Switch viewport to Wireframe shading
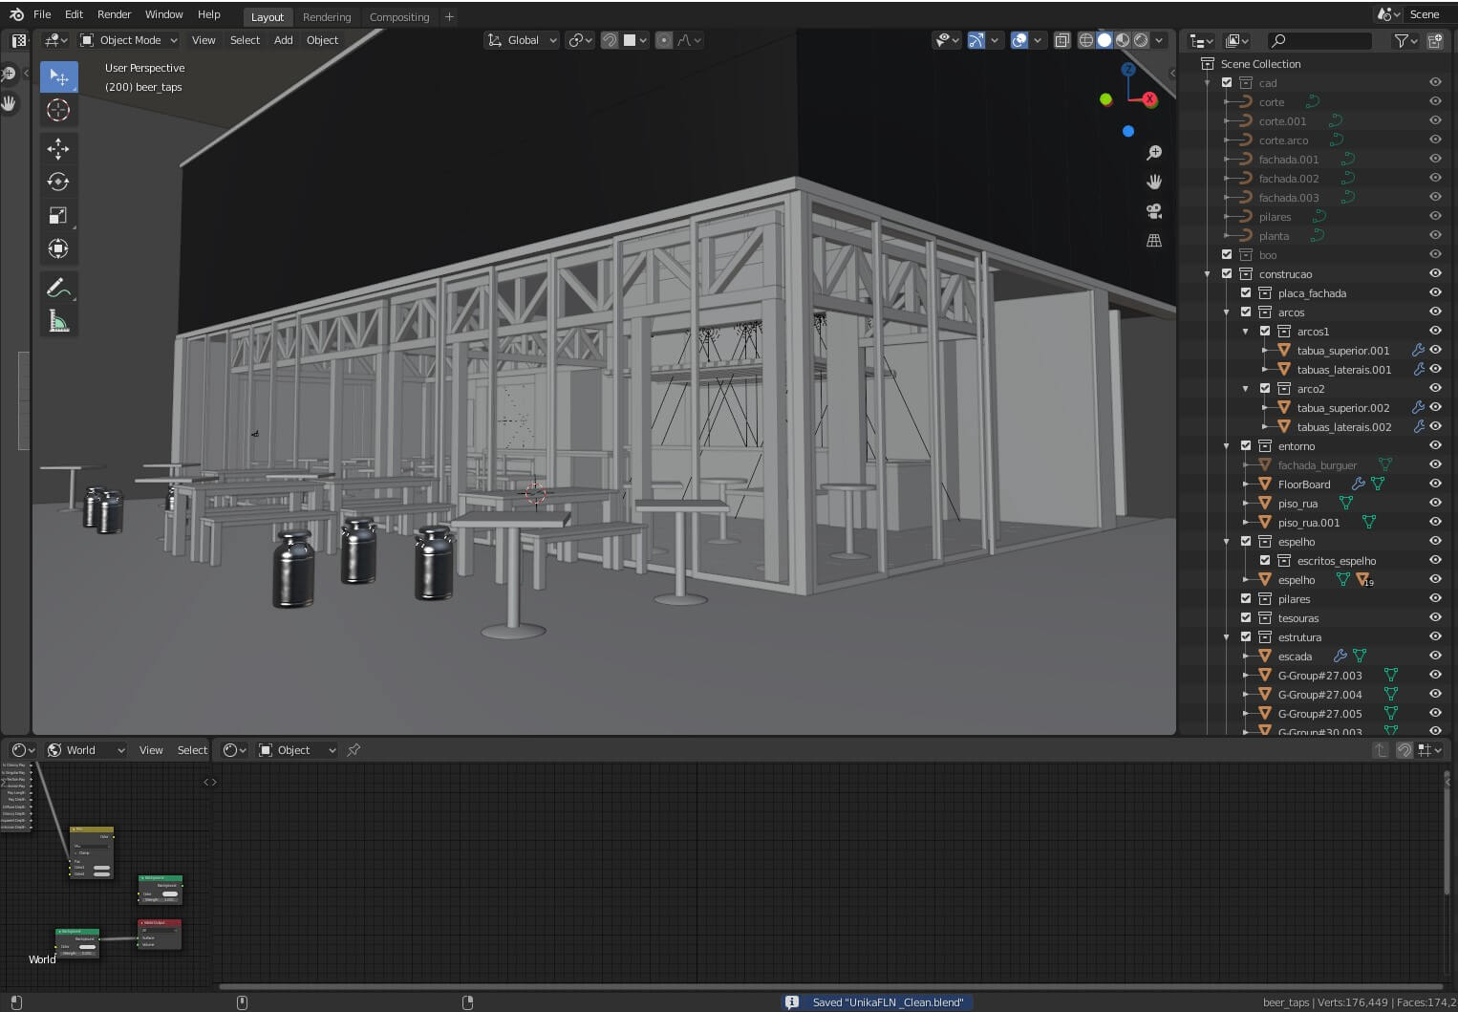Image resolution: width=1458 pixels, height=1012 pixels. (1086, 40)
